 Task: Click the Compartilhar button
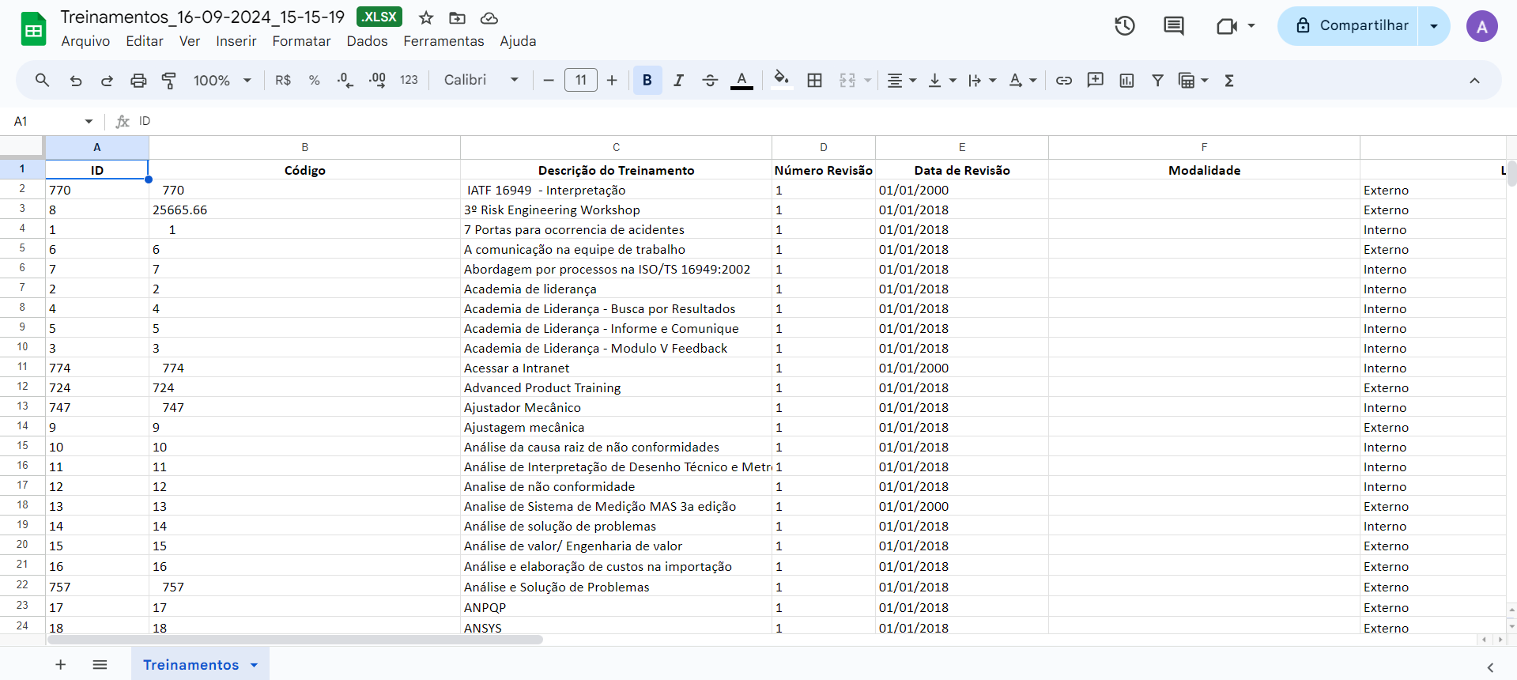(1348, 26)
